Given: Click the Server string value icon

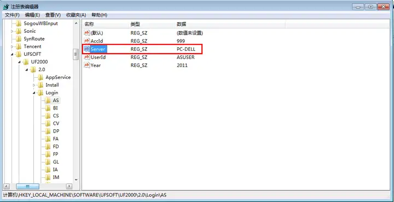Looking at the screenshot, I should [86, 49].
